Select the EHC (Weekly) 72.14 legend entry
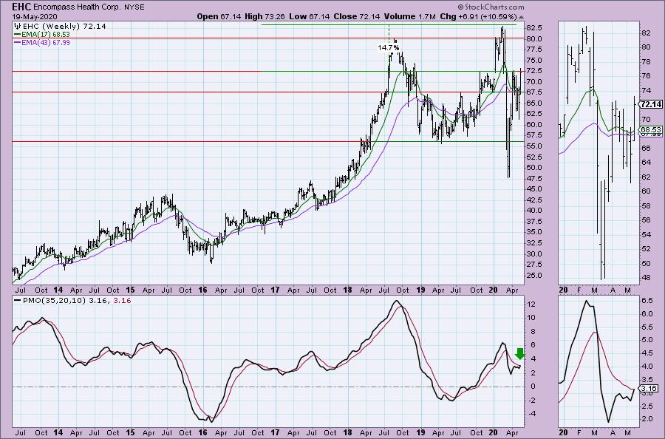Image resolution: width=665 pixels, height=439 pixels. [64, 26]
